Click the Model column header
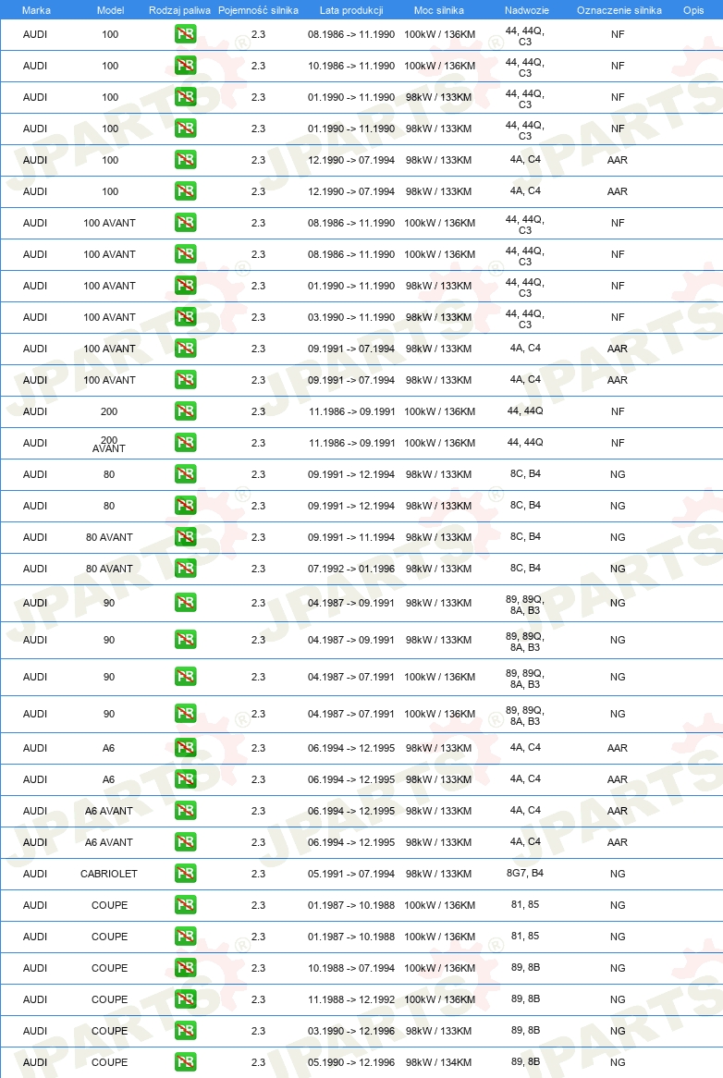Image resolution: width=723 pixels, height=1078 pixels. click(x=111, y=10)
